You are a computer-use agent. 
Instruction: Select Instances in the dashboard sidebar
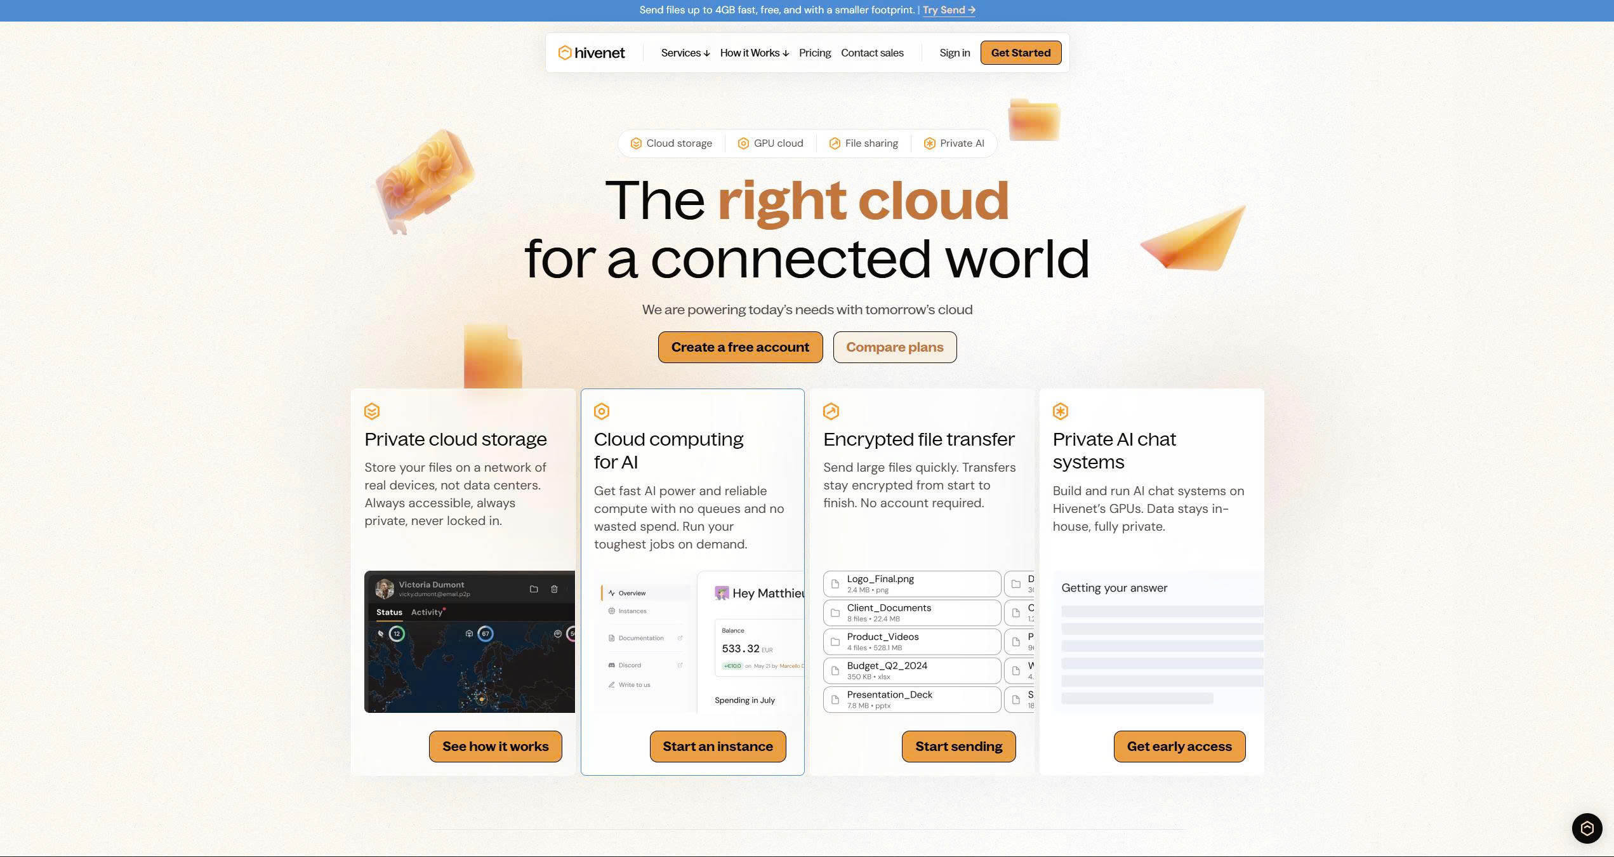pyautogui.click(x=632, y=611)
